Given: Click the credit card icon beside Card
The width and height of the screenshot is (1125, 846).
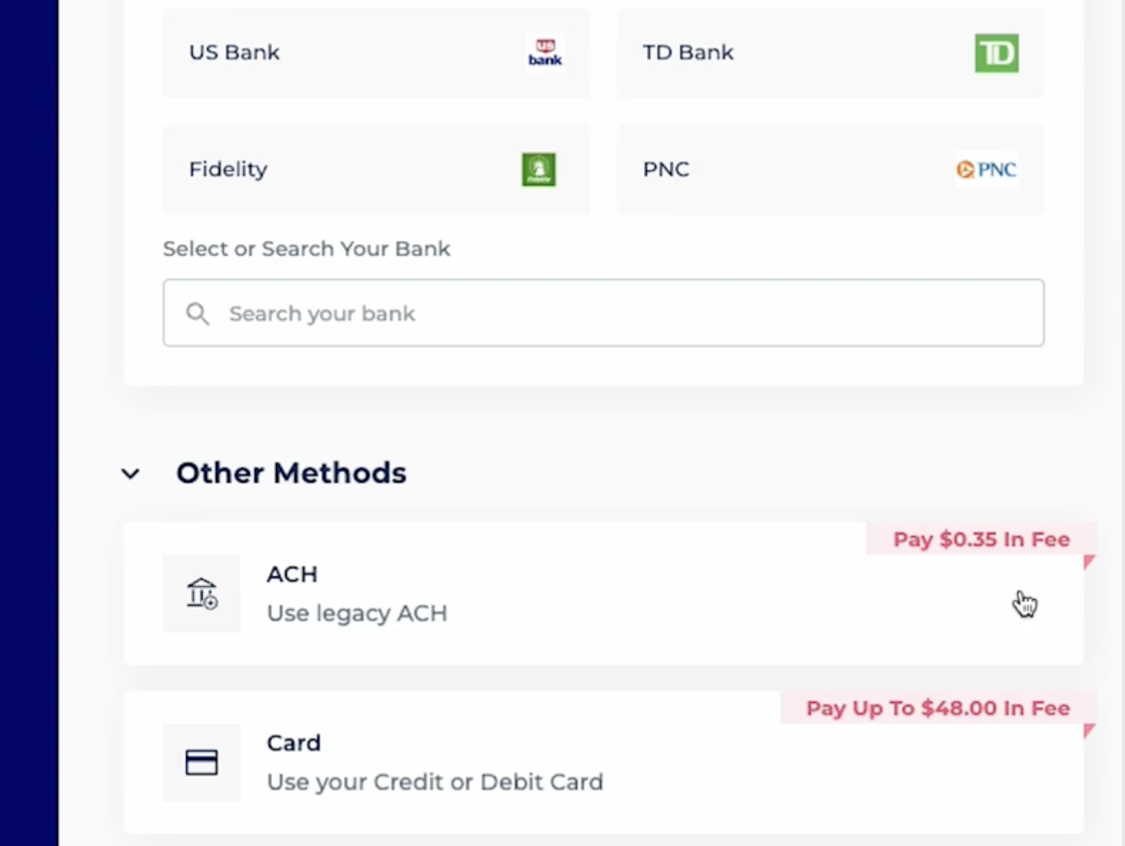Looking at the screenshot, I should point(201,762).
